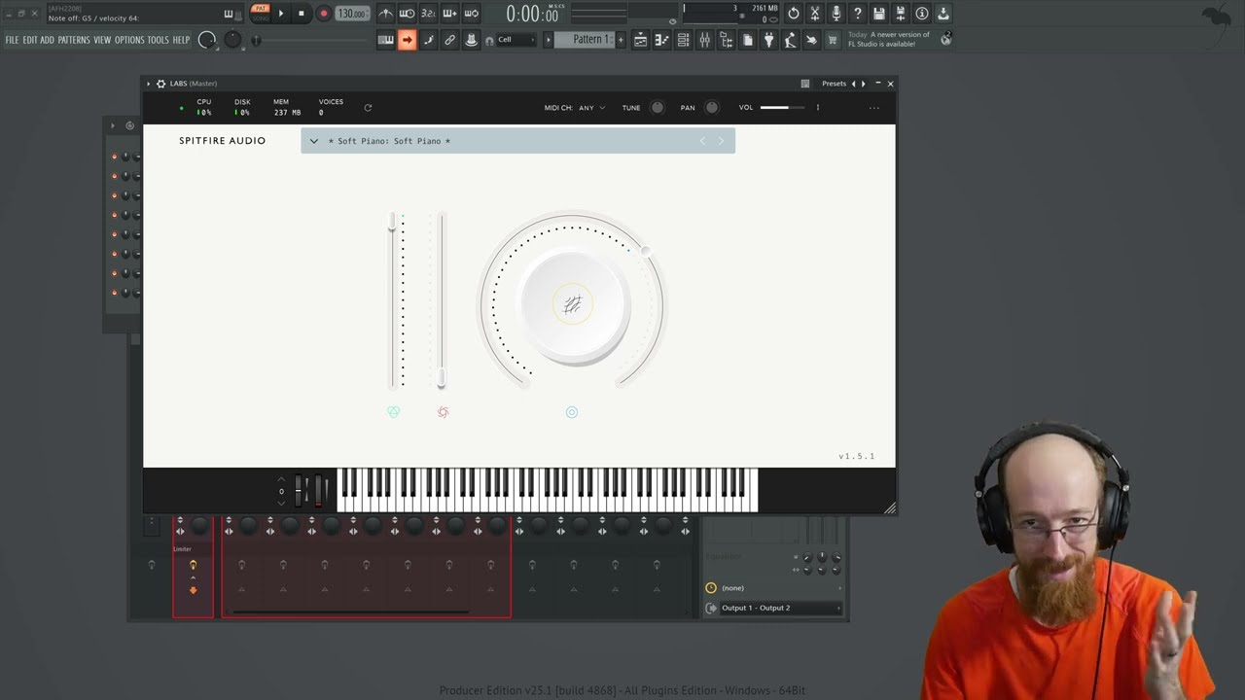Open LABS plugin gear settings icon
The height and width of the screenshot is (700, 1245).
click(161, 84)
